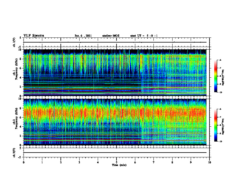The height and width of the screenshot is (182, 236).
Task: Click the ch.2 spectrogram panel
Action: [x=115, y=122]
